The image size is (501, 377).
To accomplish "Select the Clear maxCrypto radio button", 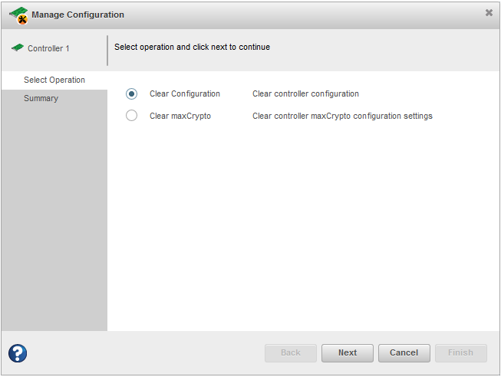I will pos(132,116).
